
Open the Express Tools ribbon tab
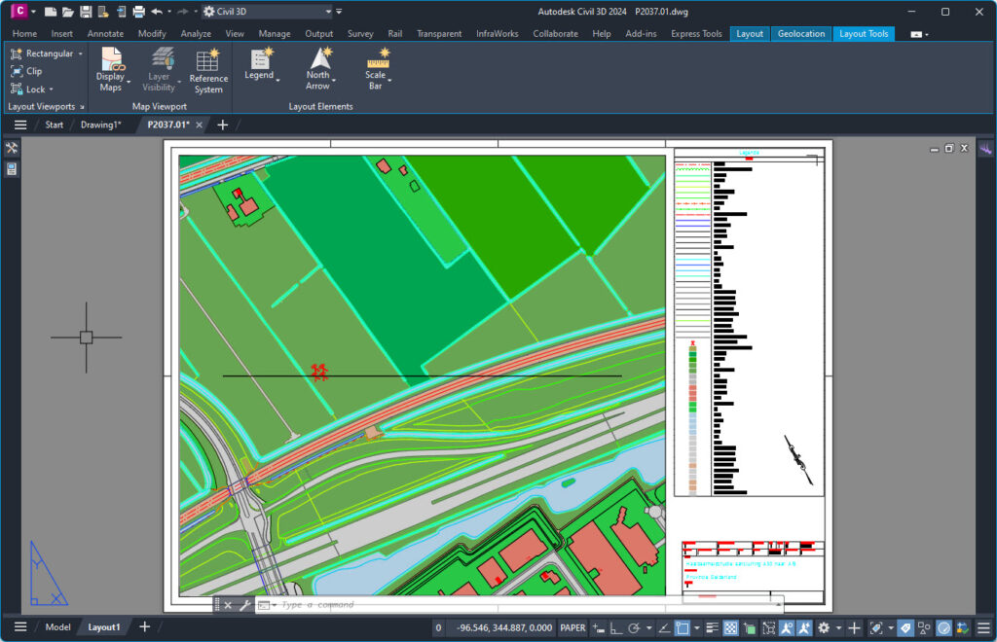(696, 34)
